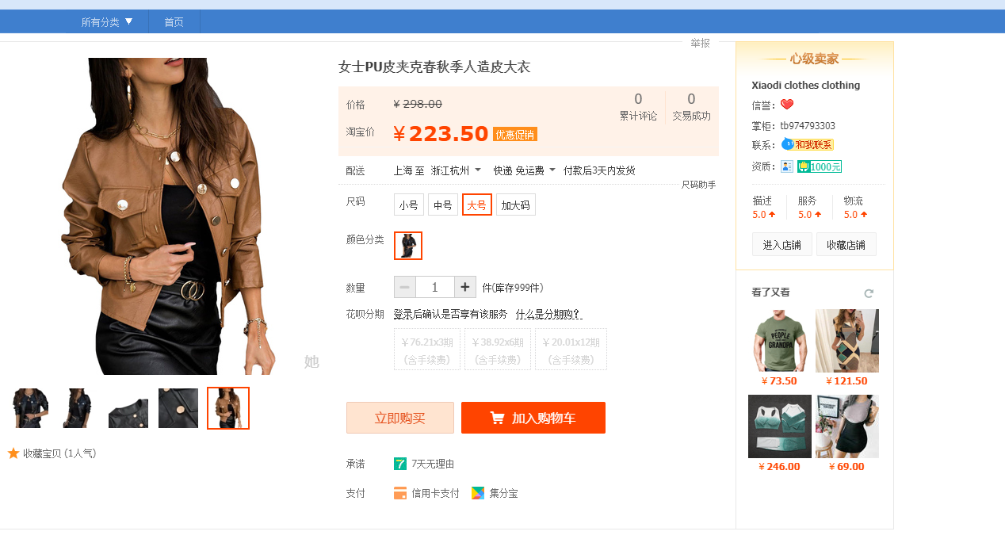The height and width of the screenshot is (539, 1005).
Task: Click the ¥246.00 price
Action: (779, 467)
